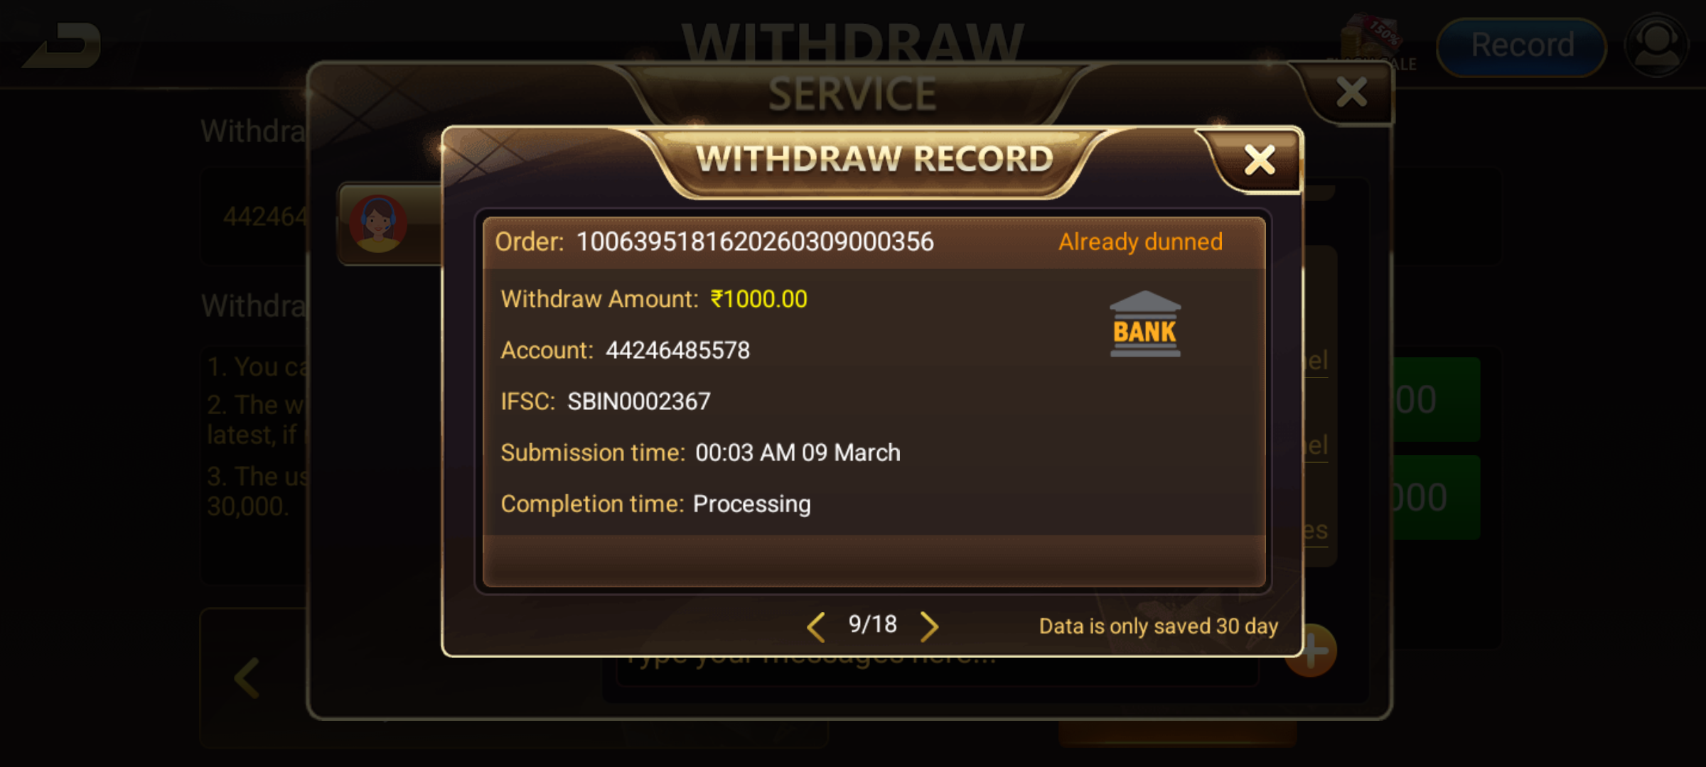Tap the left chevron at bottom left
The width and height of the screenshot is (1706, 767).
click(247, 678)
